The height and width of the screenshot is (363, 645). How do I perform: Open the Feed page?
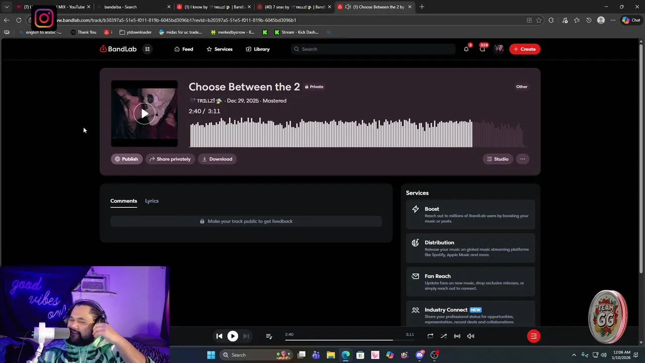(183, 49)
